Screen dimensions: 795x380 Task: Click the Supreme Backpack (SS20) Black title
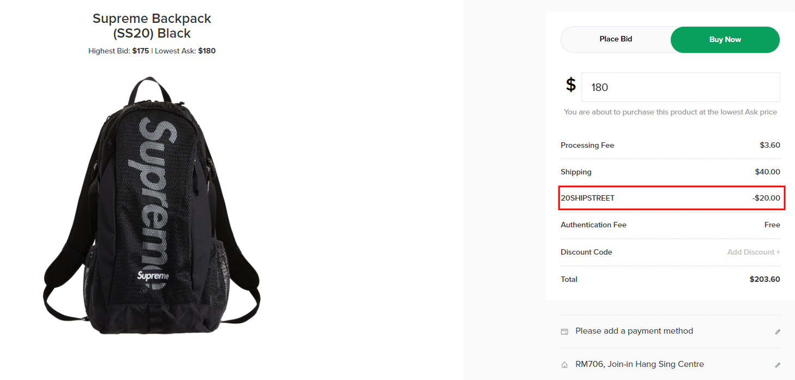point(151,26)
